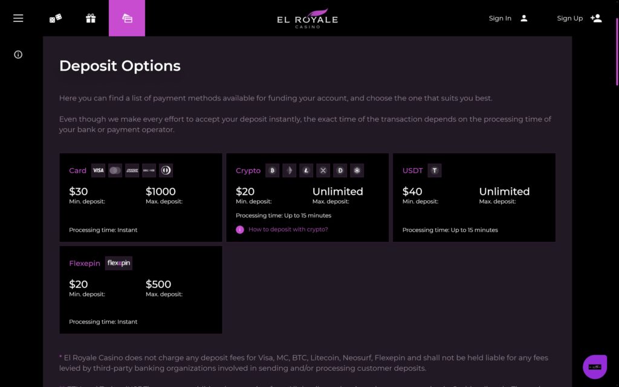
Task: Click the Mastercard icon
Action: tap(115, 171)
